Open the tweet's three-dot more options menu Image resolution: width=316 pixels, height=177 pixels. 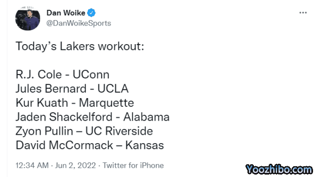[303, 13]
